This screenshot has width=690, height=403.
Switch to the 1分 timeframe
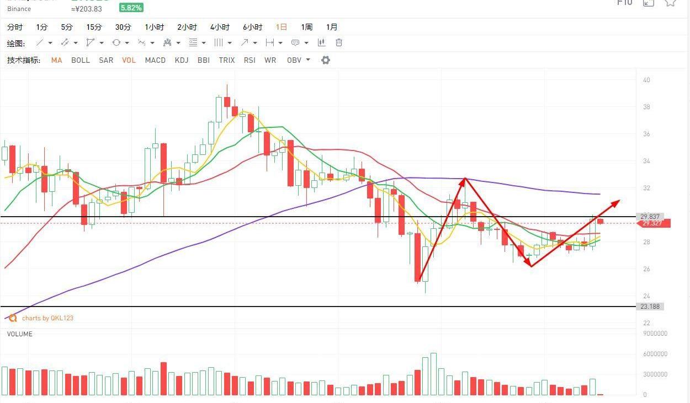[x=42, y=27]
